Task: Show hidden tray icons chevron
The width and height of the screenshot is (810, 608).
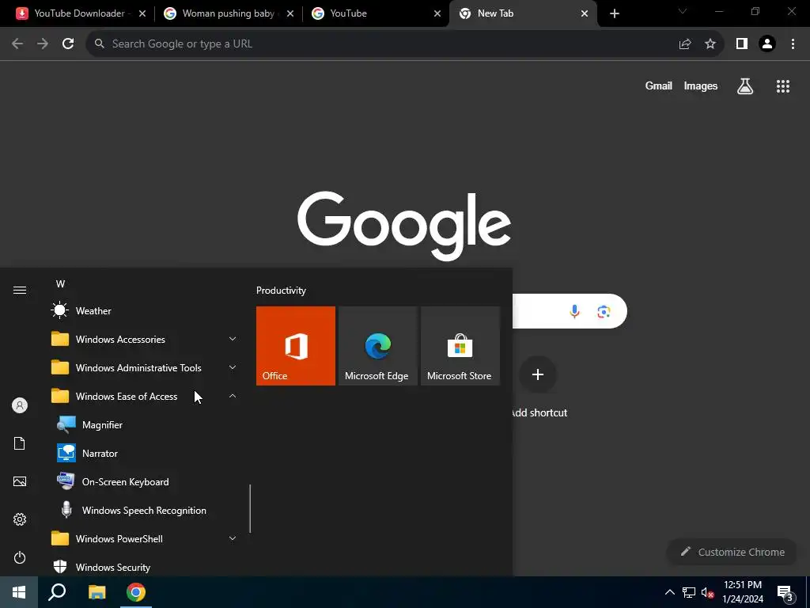Action: point(669,592)
